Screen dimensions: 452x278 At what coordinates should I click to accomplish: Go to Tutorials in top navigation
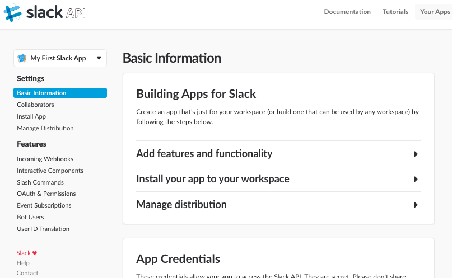click(x=395, y=12)
